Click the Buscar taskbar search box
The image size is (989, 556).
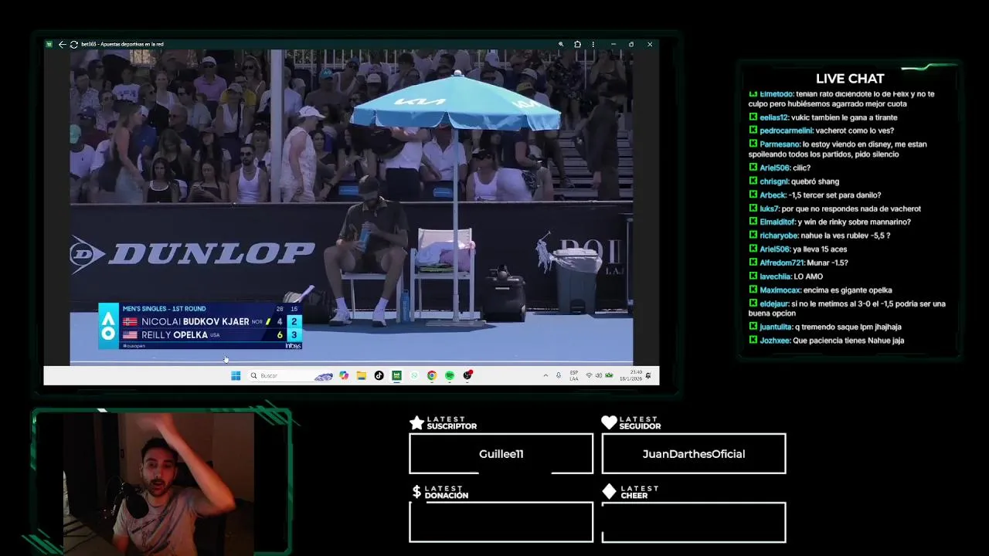pyautogui.click(x=291, y=375)
